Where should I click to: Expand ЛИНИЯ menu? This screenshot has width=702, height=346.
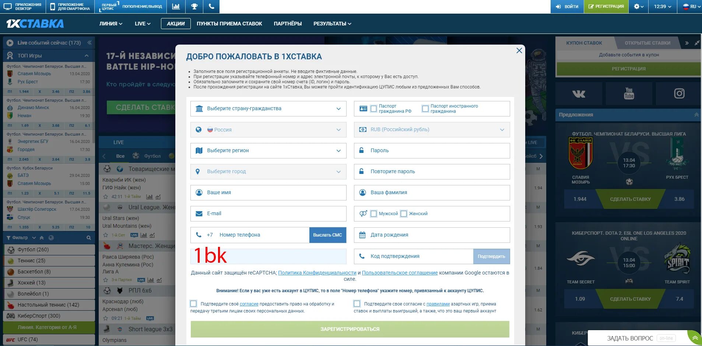click(x=111, y=24)
